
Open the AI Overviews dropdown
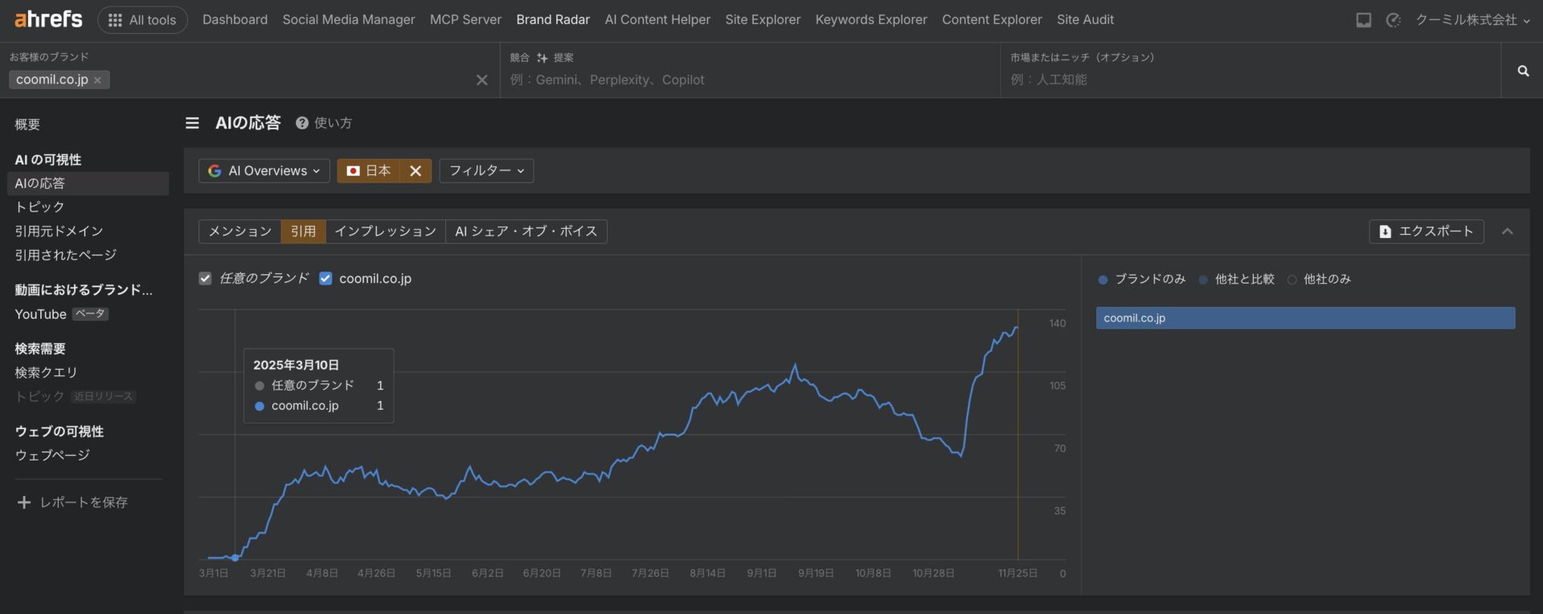264,170
